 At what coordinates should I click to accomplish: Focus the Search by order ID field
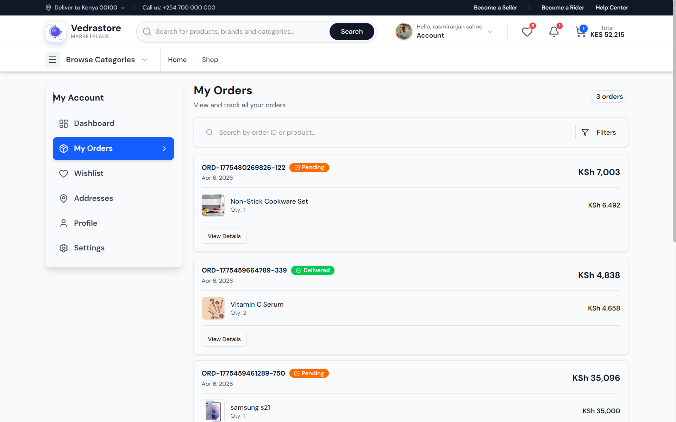click(385, 133)
